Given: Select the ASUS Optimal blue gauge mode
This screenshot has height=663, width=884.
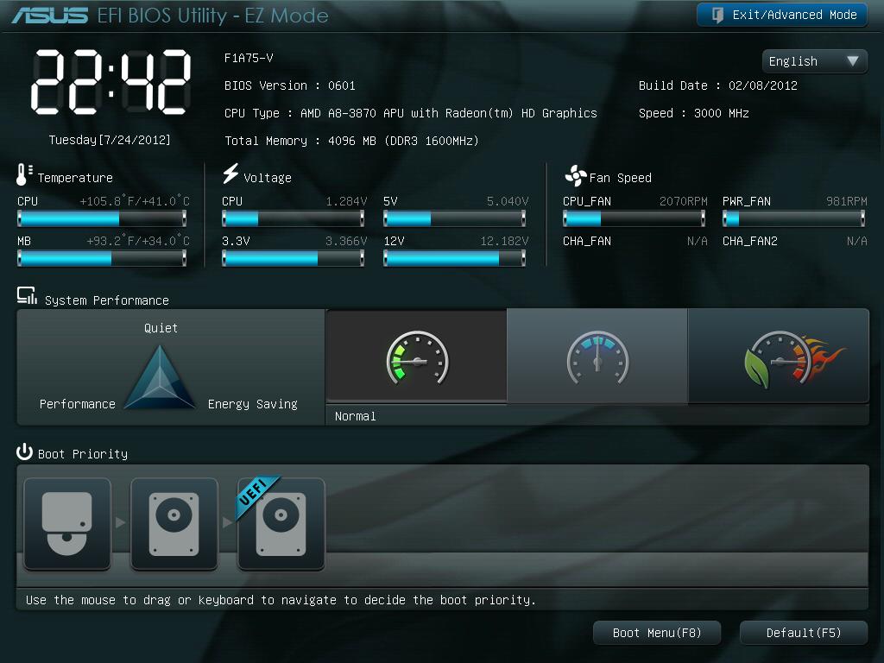Looking at the screenshot, I should click(597, 357).
